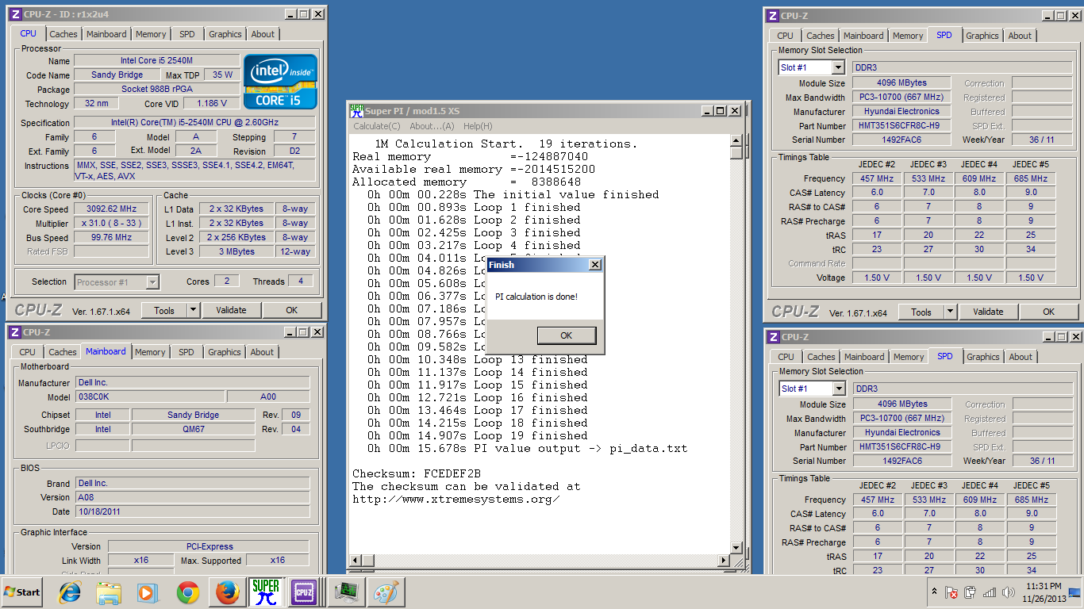Click the Z title icon of Mainboard CPU-Z window
Viewport: 1084px width, 609px height.
tap(15, 332)
